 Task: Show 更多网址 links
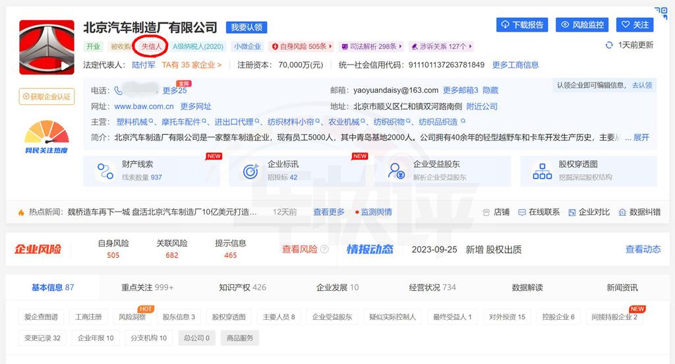tap(195, 106)
